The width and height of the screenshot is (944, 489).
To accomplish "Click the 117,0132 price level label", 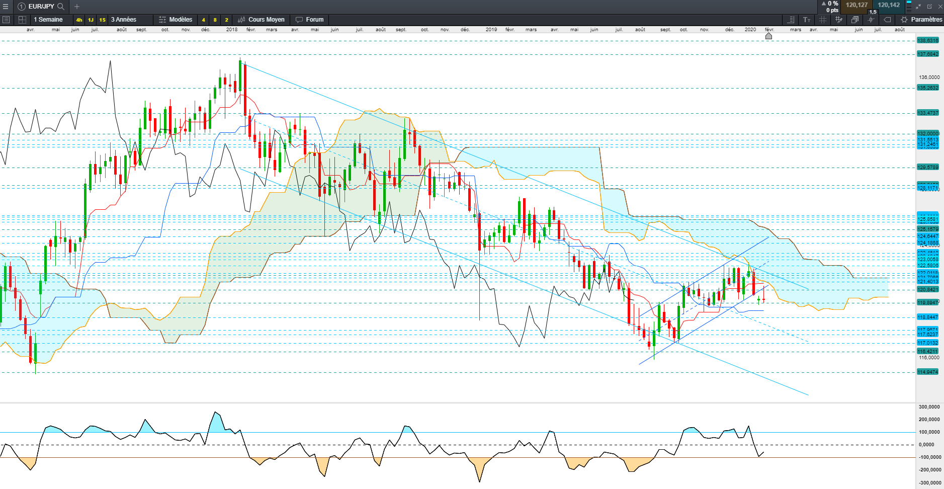I will (928, 343).
